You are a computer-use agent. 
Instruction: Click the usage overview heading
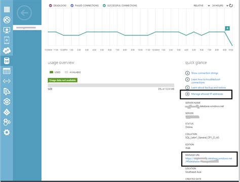click(61, 63)
